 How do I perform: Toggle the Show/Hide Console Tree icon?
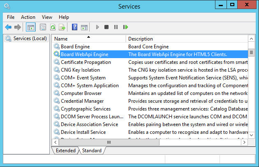pyautogui.click(x=31, y=27)
